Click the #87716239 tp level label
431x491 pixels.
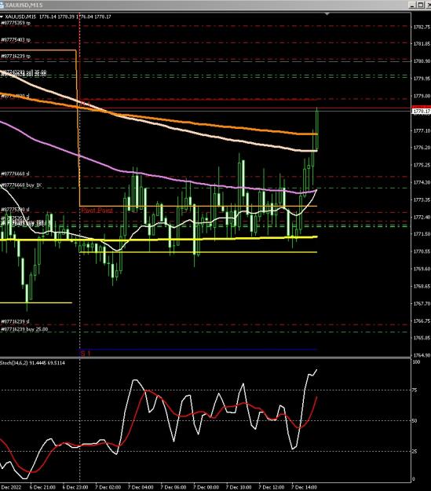coord(16,56)
